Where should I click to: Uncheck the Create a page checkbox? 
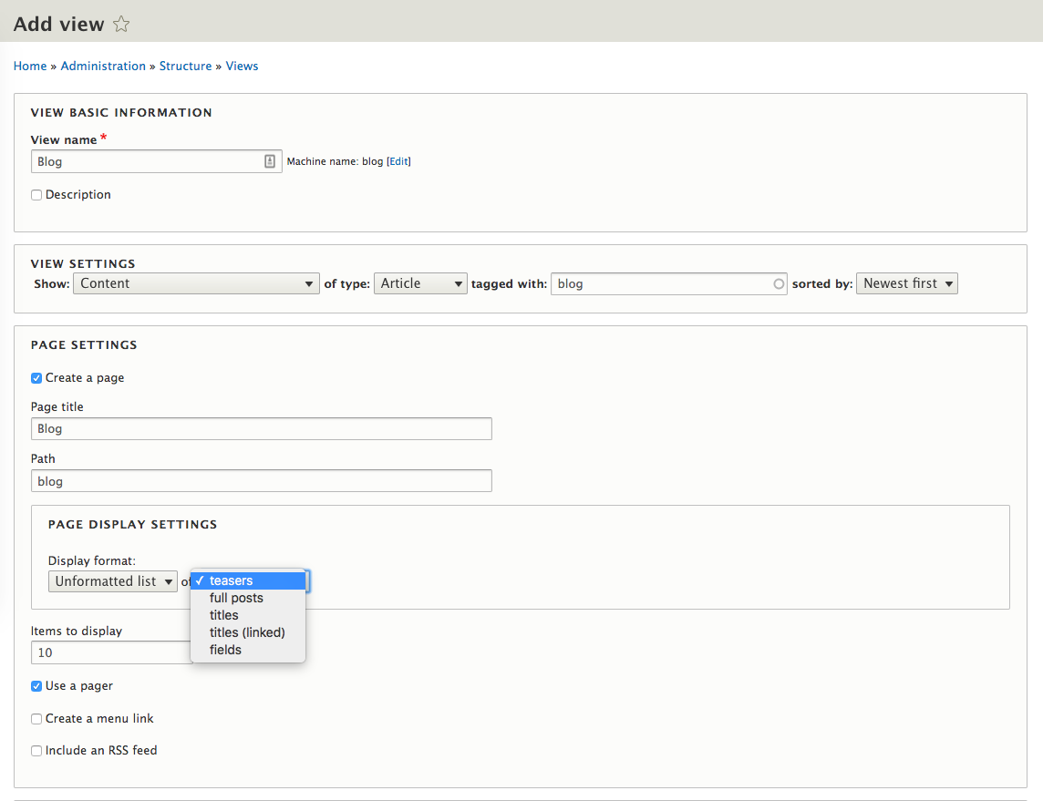click(36, 378)
